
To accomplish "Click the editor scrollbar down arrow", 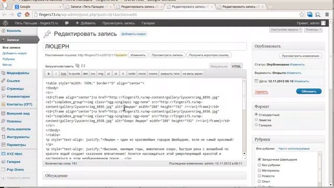I will pos(244,154).
